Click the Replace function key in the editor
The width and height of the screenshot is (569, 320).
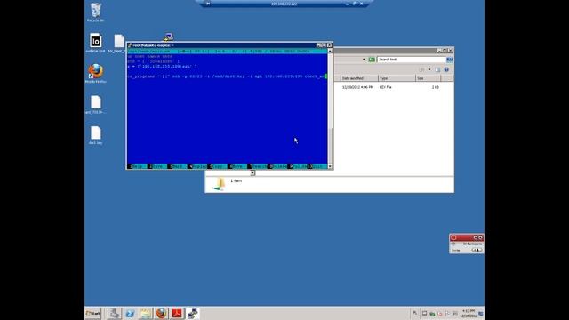[196, 166]
